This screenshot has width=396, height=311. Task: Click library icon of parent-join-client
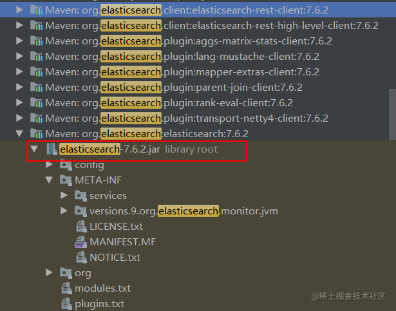[36, 87]
